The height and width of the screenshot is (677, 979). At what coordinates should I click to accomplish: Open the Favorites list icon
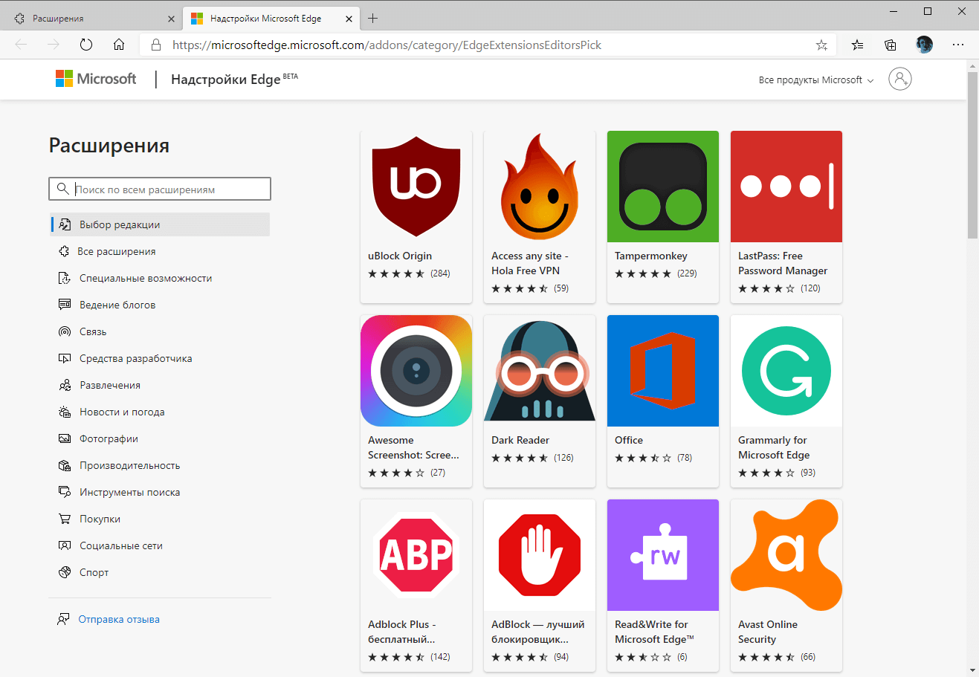857,45
